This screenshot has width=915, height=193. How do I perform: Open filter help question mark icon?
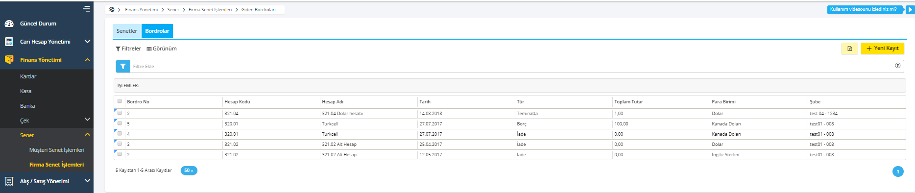898,66
